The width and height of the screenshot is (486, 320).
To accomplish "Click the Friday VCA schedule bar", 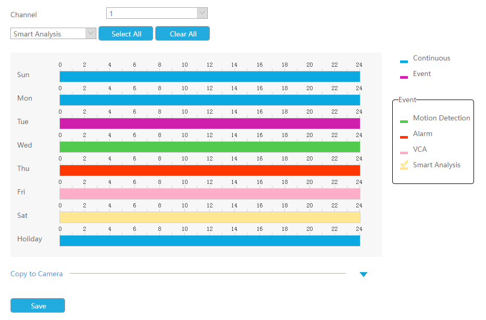I will pyautogui.click(x=210, y=194).
